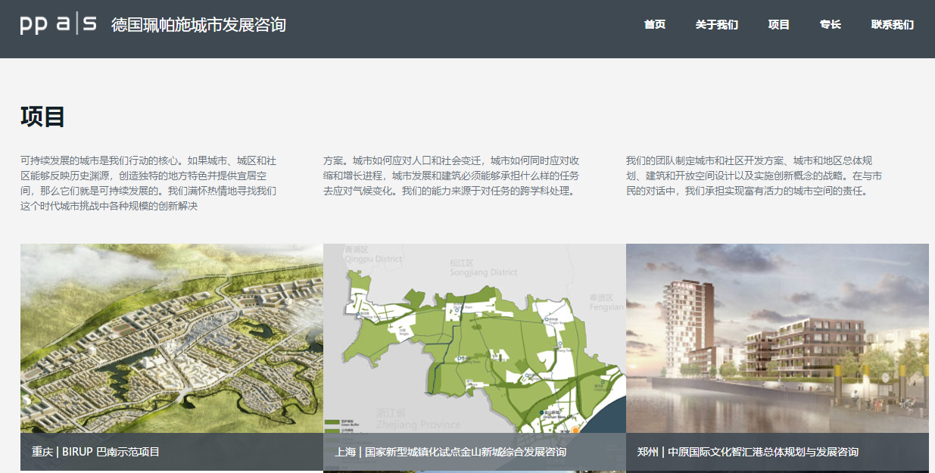935x473 pixels.
Task: Click the 郑州 | 中原国际文化智汇港 caption link
Action: pyautogui.click(x=747, y=452)
